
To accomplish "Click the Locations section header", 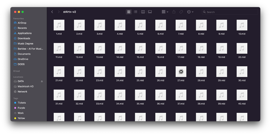I will [18, 77].
